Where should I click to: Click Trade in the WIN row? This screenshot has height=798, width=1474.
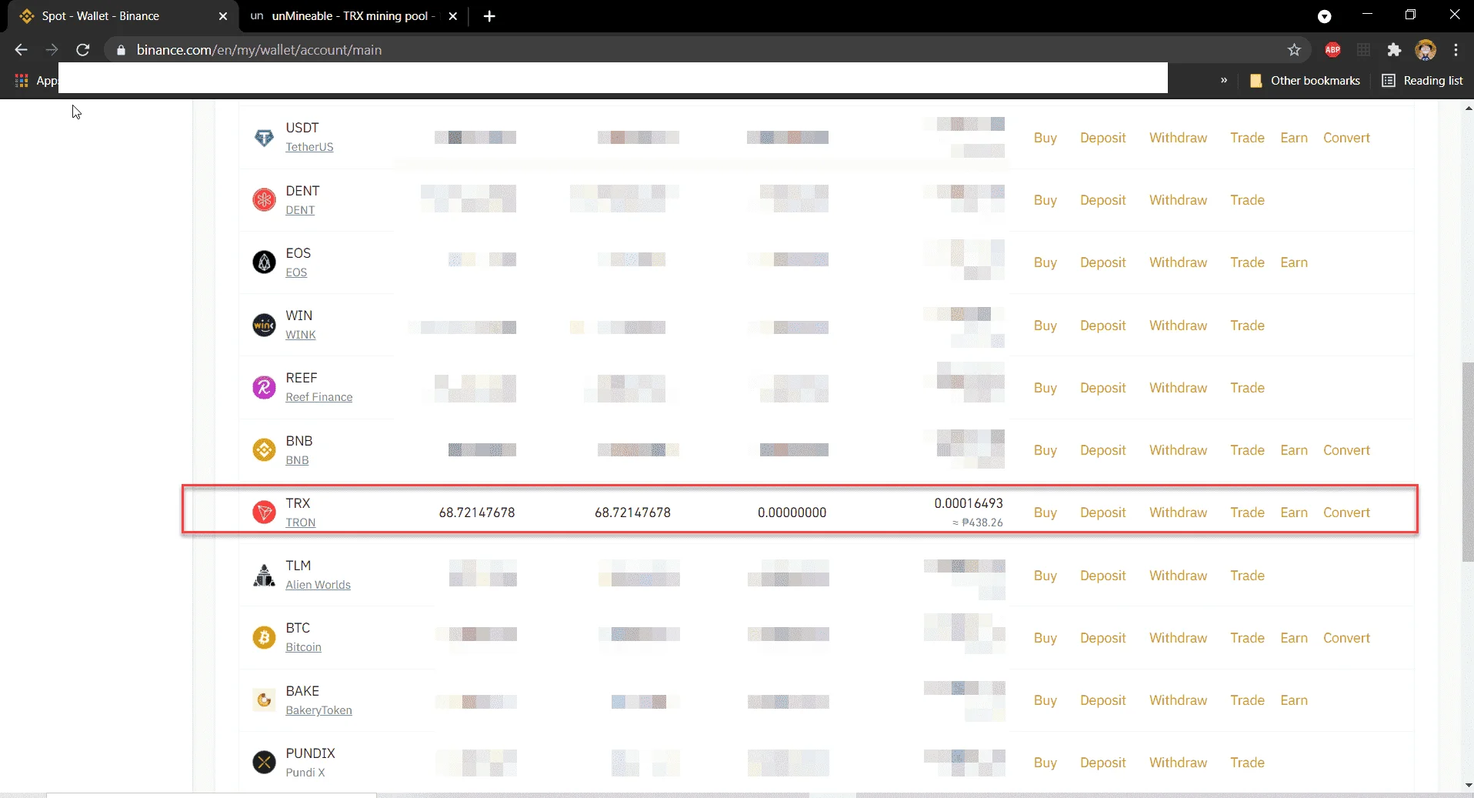(1247, 326)
